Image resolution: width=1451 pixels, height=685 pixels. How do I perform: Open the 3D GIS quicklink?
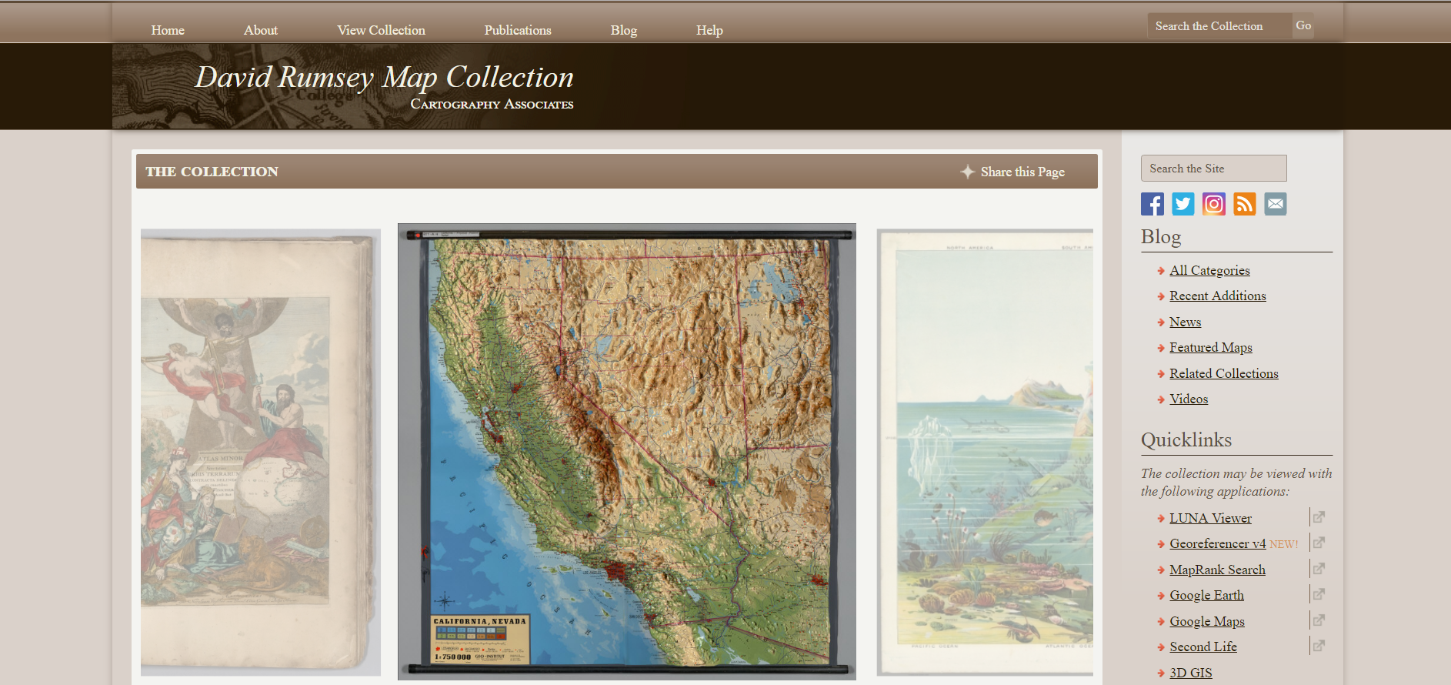point(1190,673)
